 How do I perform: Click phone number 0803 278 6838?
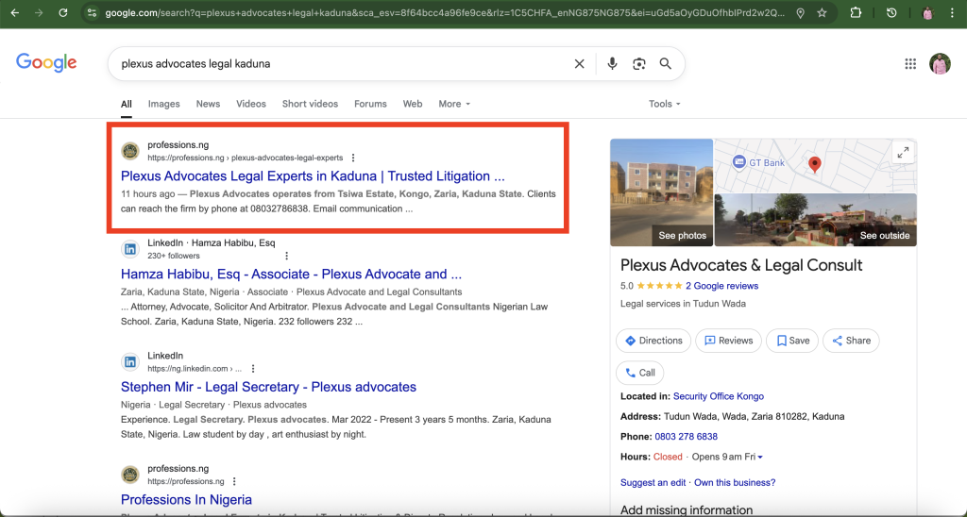click(686, 437)
